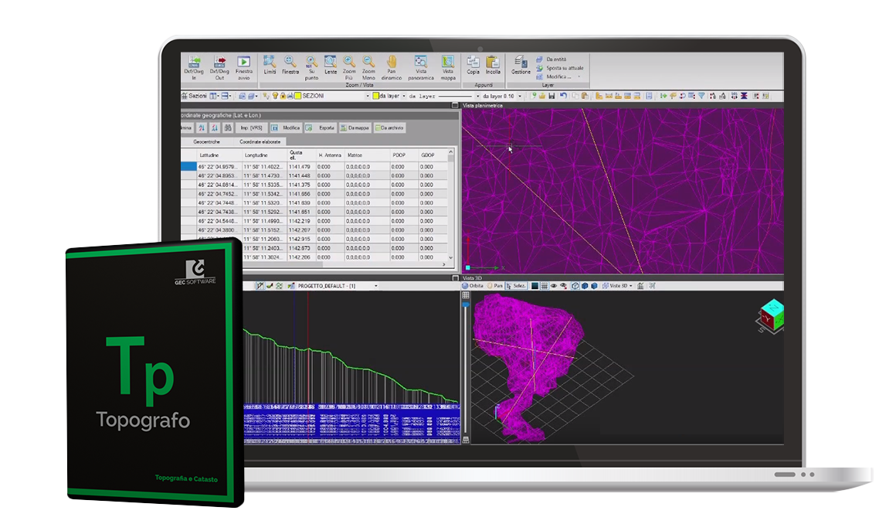Open the Vista mappa view
Image resolution: width=896 pixels, height=524 pixels.
tap(448, 67)
